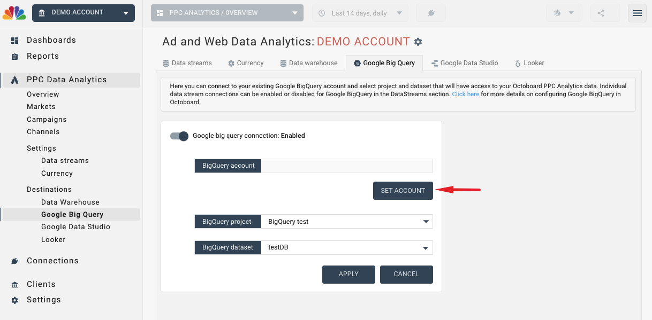Follow the 'Click here' help link

[466, 94]
